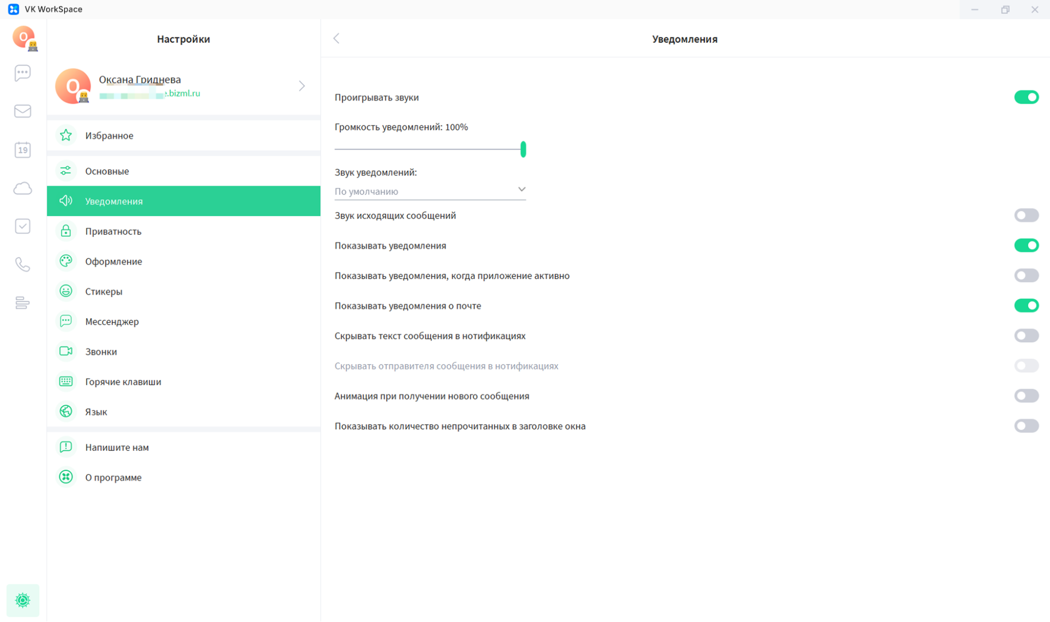Click the settings gear icon at bottom
This screenshot has height=622, width=1050.
tap(23, 600)
